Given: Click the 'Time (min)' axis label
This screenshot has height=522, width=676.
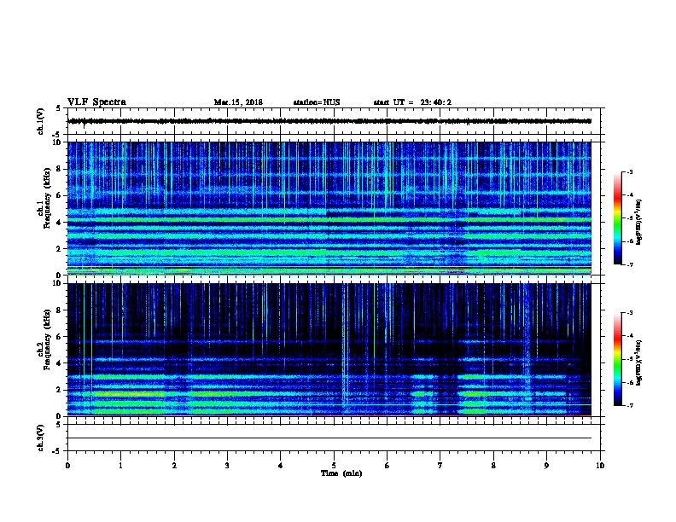Looking at the screenshot, I should tap(341, 473).
